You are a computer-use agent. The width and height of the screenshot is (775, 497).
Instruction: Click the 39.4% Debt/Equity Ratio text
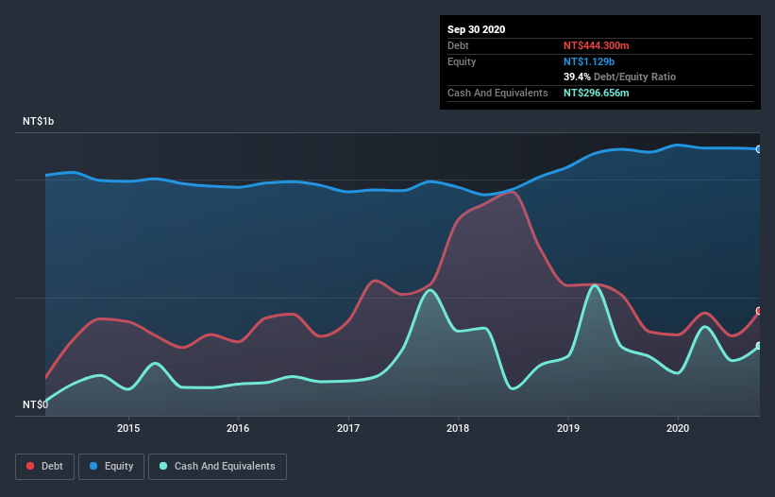tap(619, 77)
